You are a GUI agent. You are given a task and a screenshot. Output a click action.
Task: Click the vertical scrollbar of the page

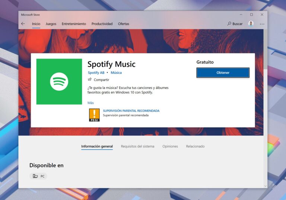tap(266, 49)
